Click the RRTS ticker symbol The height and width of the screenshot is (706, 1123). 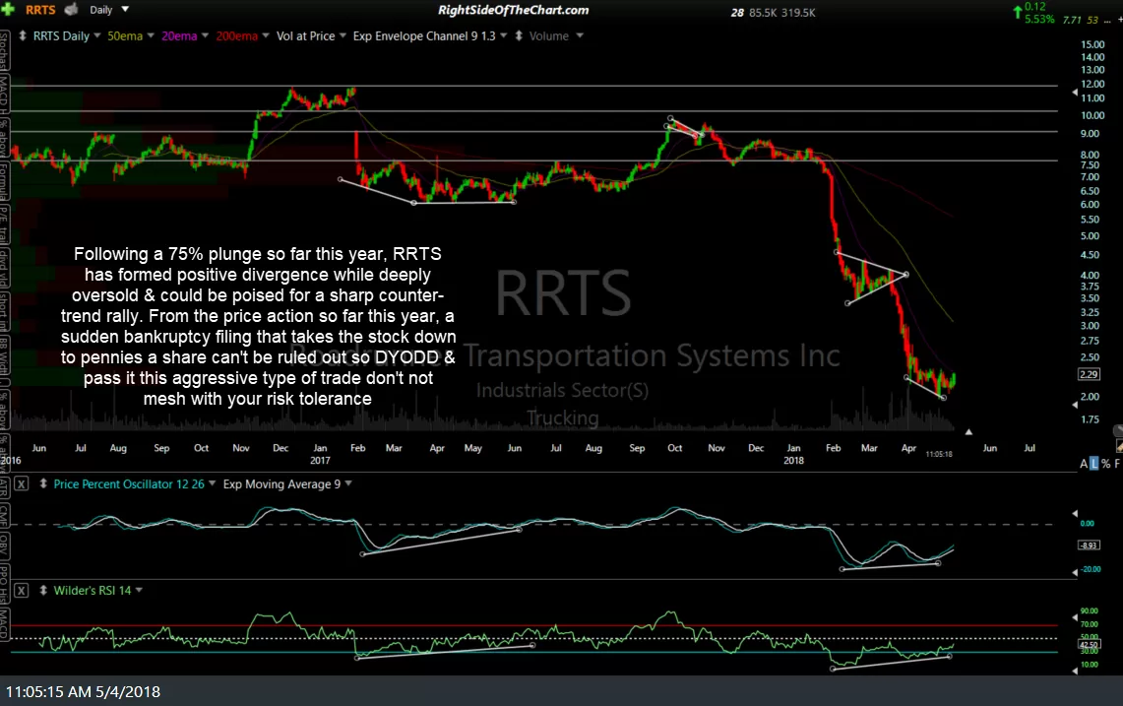click(x=40, y=10)
